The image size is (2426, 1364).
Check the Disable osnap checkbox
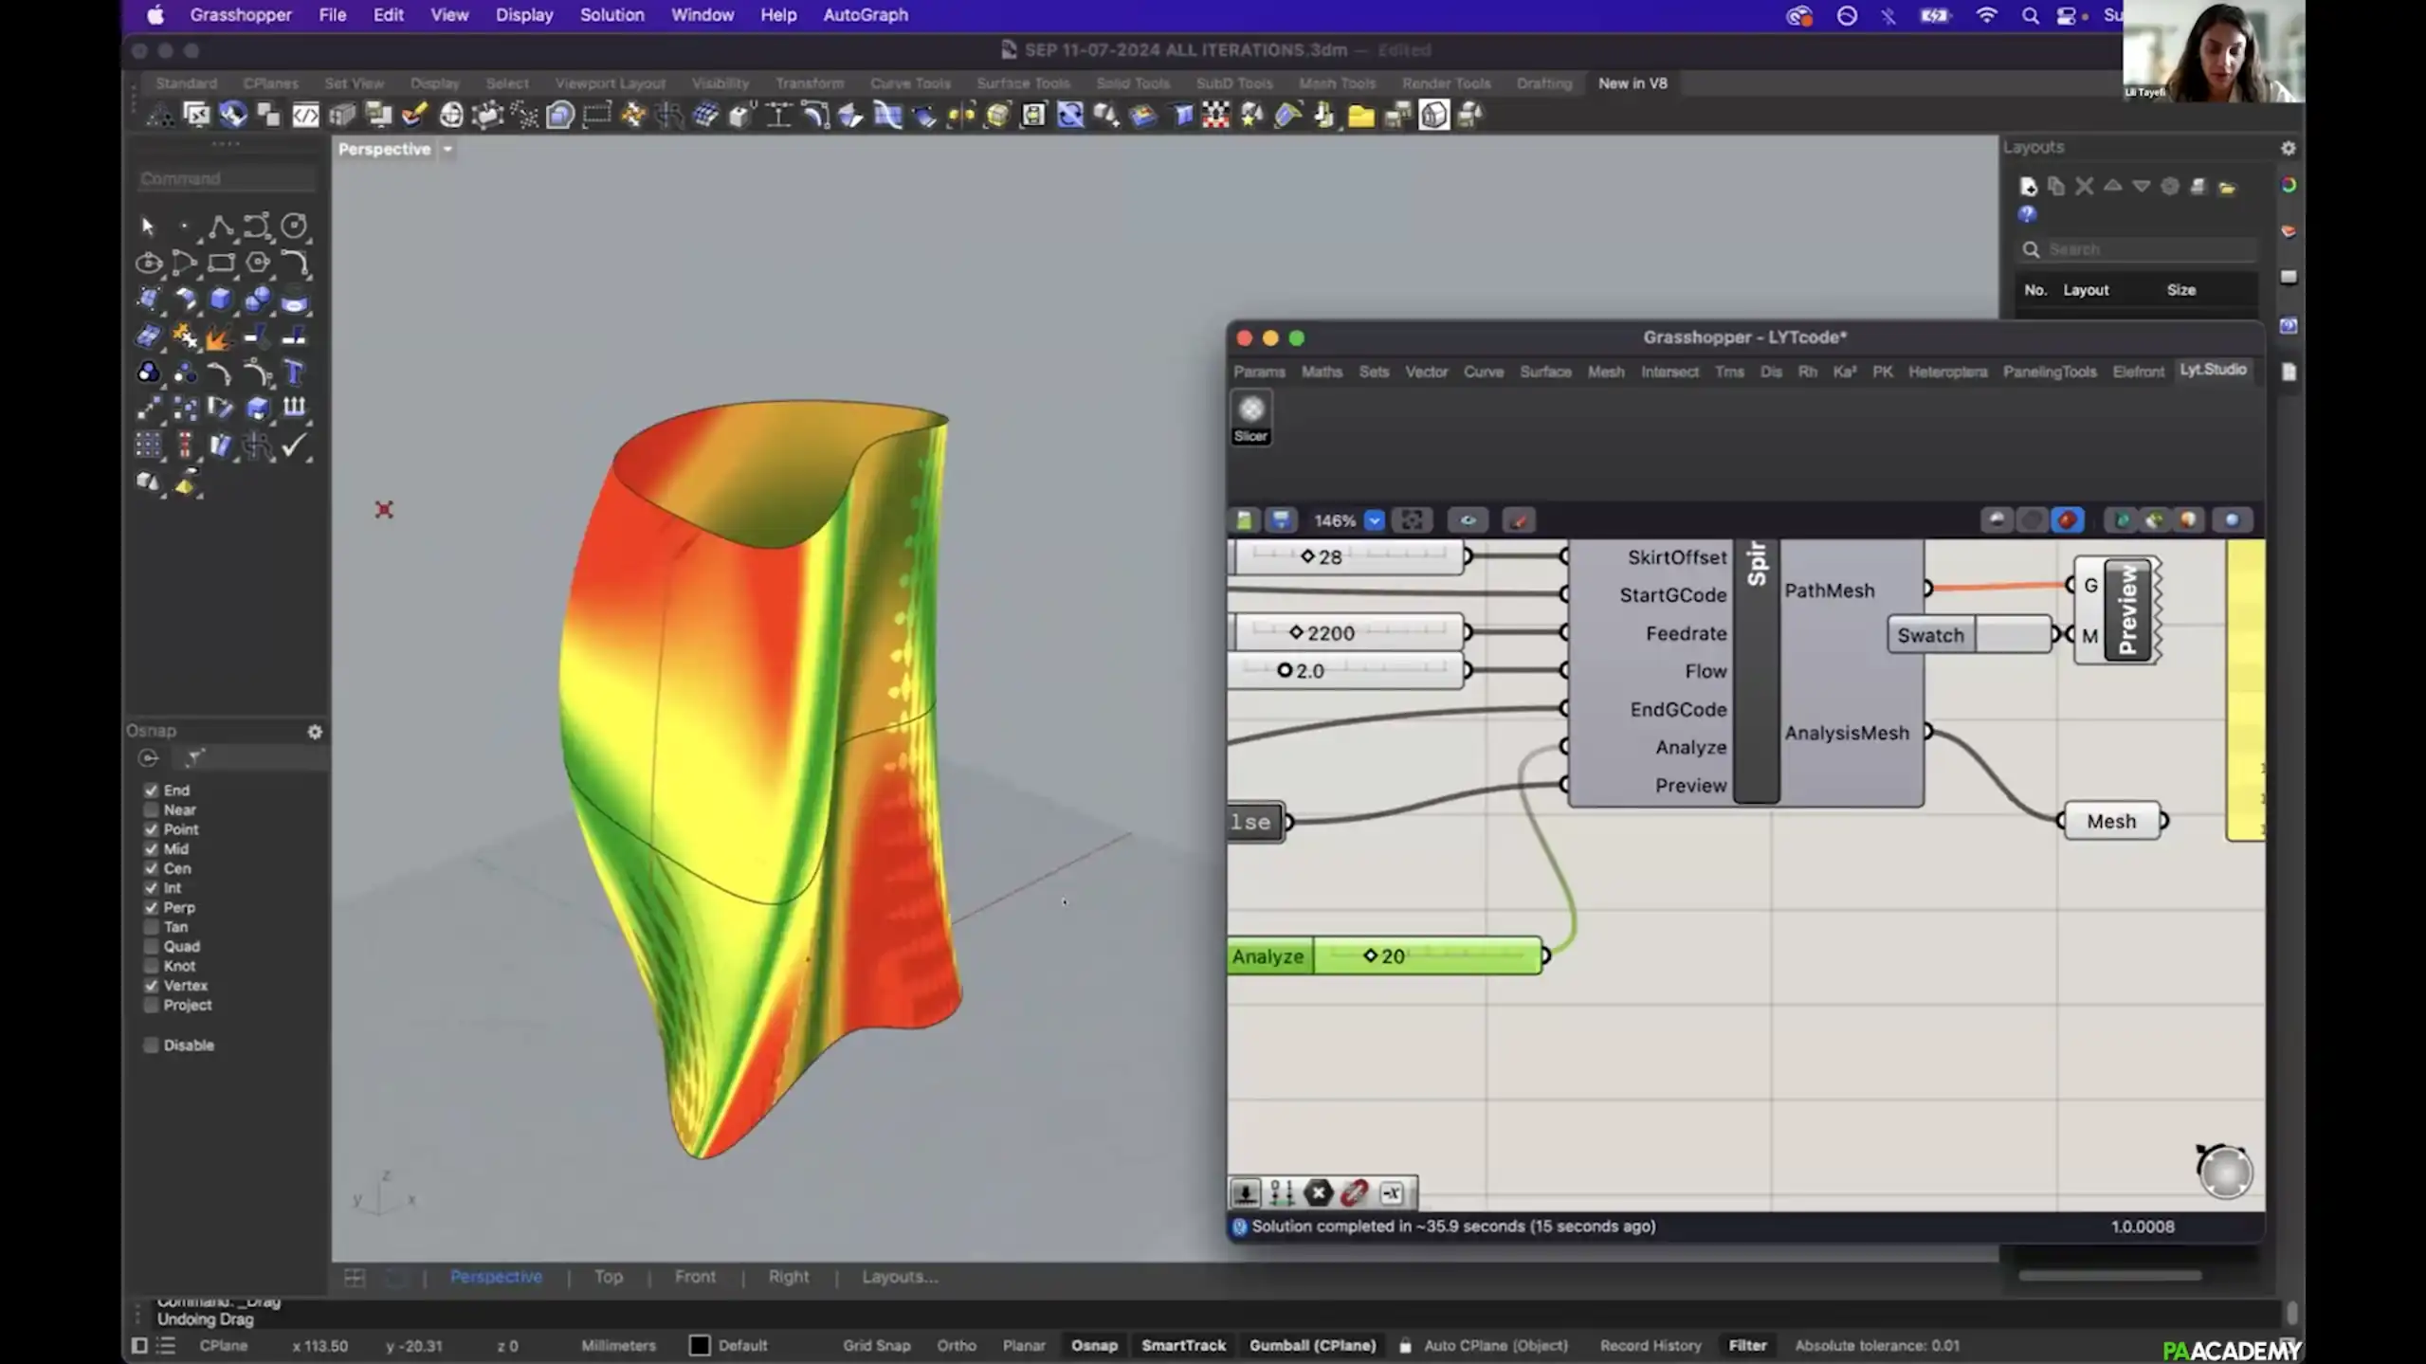pyautogui.click(x=151, y=1045)
